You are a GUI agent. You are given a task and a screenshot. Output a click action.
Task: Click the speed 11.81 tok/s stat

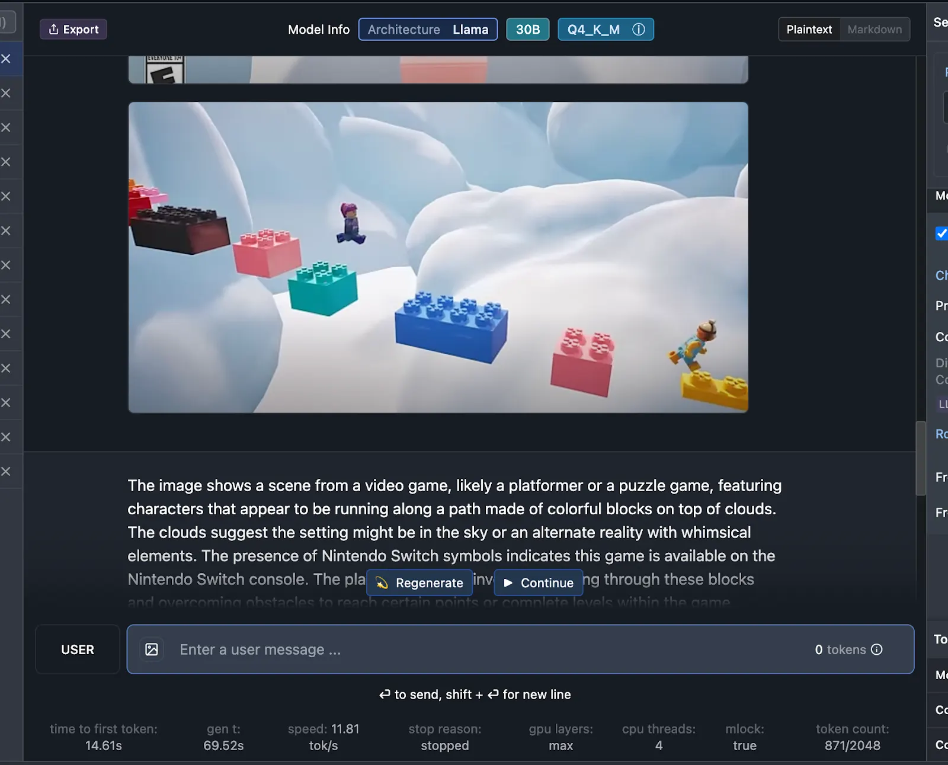tap(324, 737)
